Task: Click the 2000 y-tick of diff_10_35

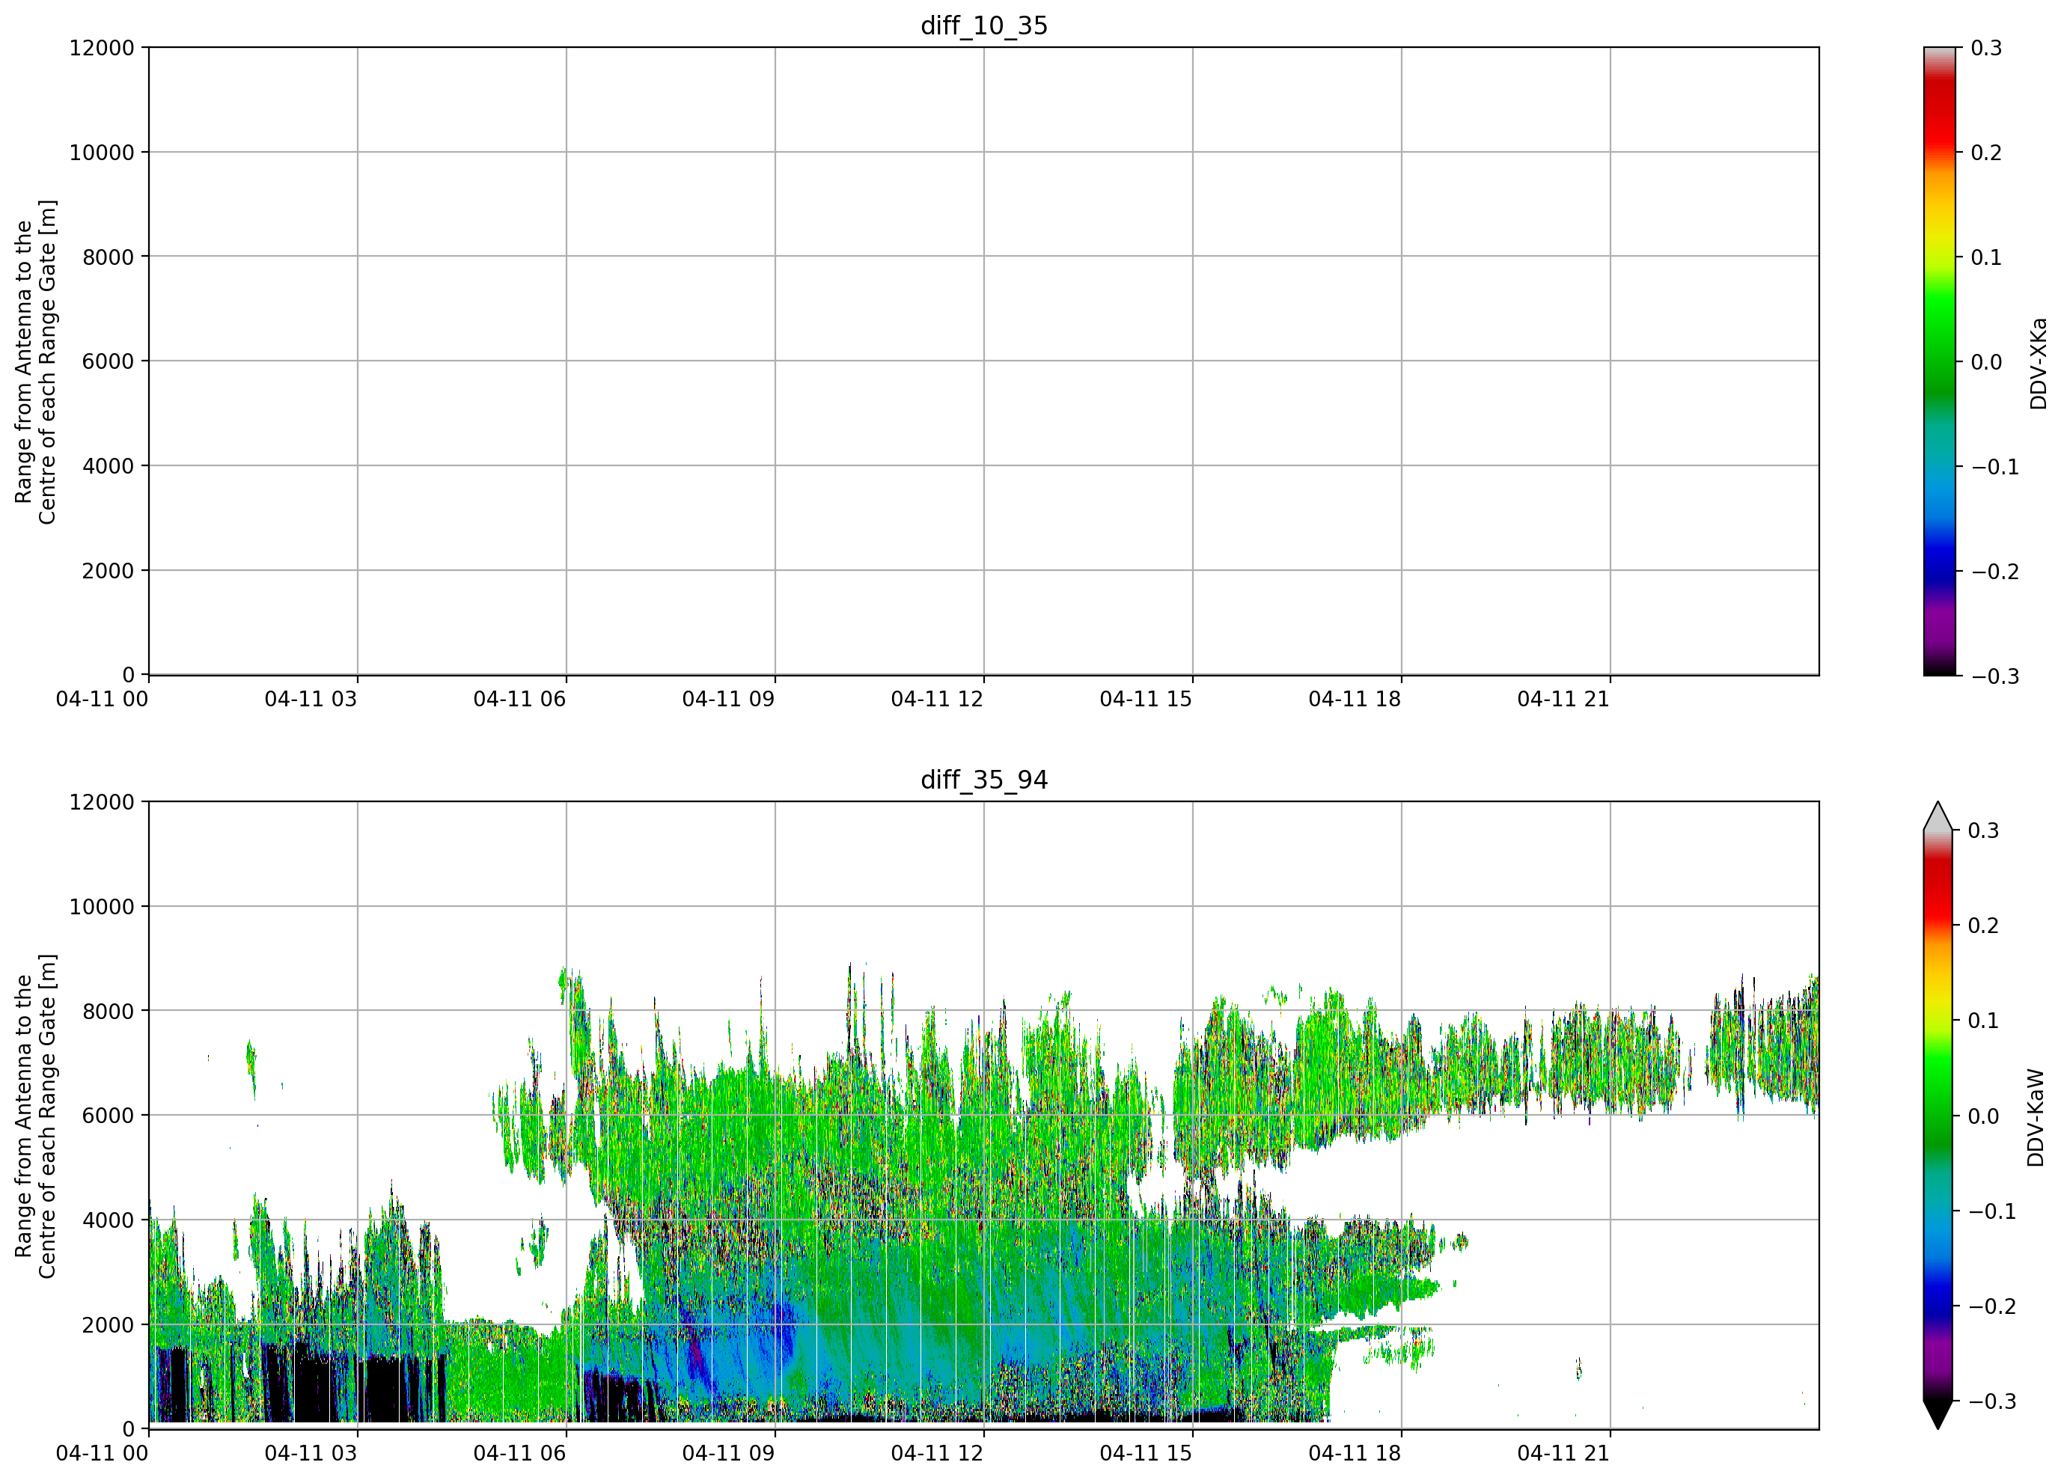Action: (x=109, y=570)
